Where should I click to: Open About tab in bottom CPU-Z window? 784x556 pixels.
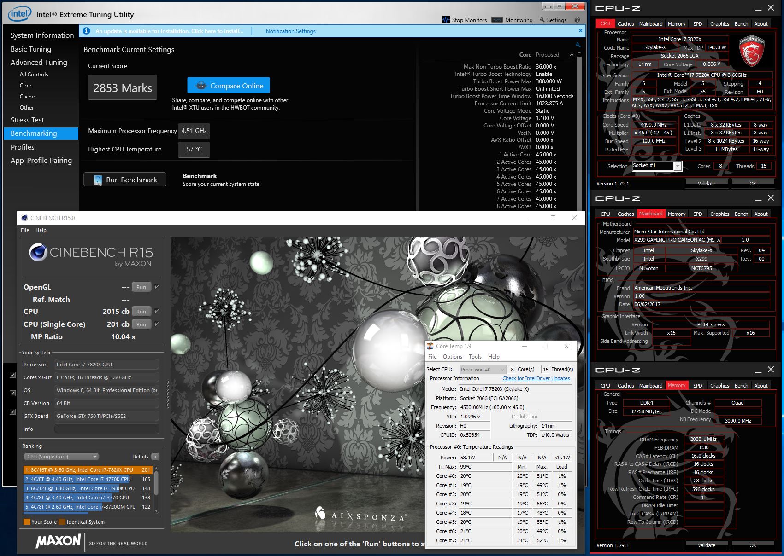(760, 385)
